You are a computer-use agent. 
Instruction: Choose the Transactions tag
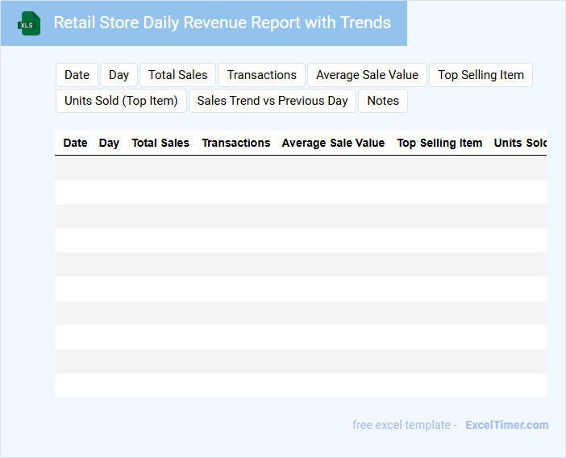point(261,75)
